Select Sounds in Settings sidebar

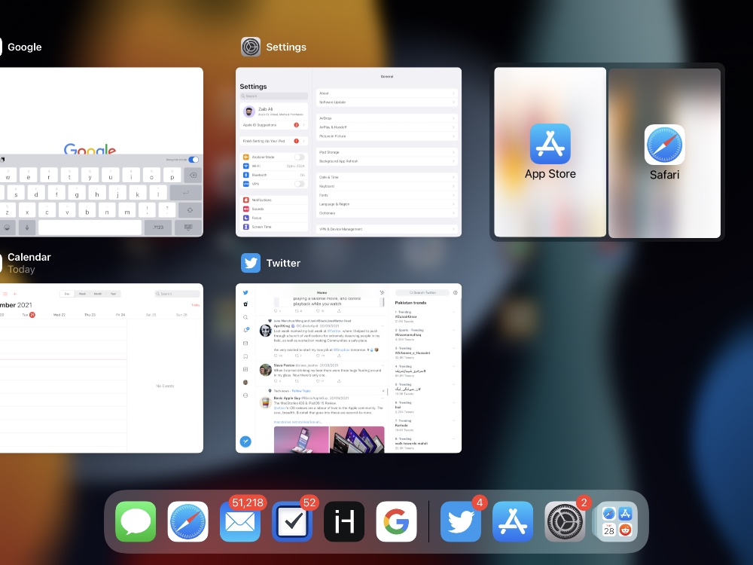point(274,209)
